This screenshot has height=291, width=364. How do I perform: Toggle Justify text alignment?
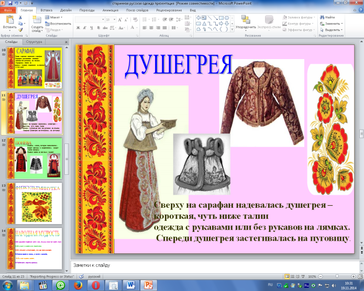[164, 28]
